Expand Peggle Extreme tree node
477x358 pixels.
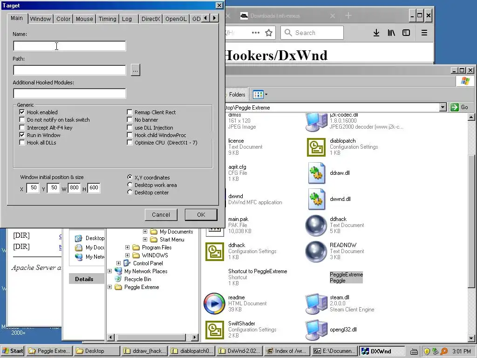(109, 287)
